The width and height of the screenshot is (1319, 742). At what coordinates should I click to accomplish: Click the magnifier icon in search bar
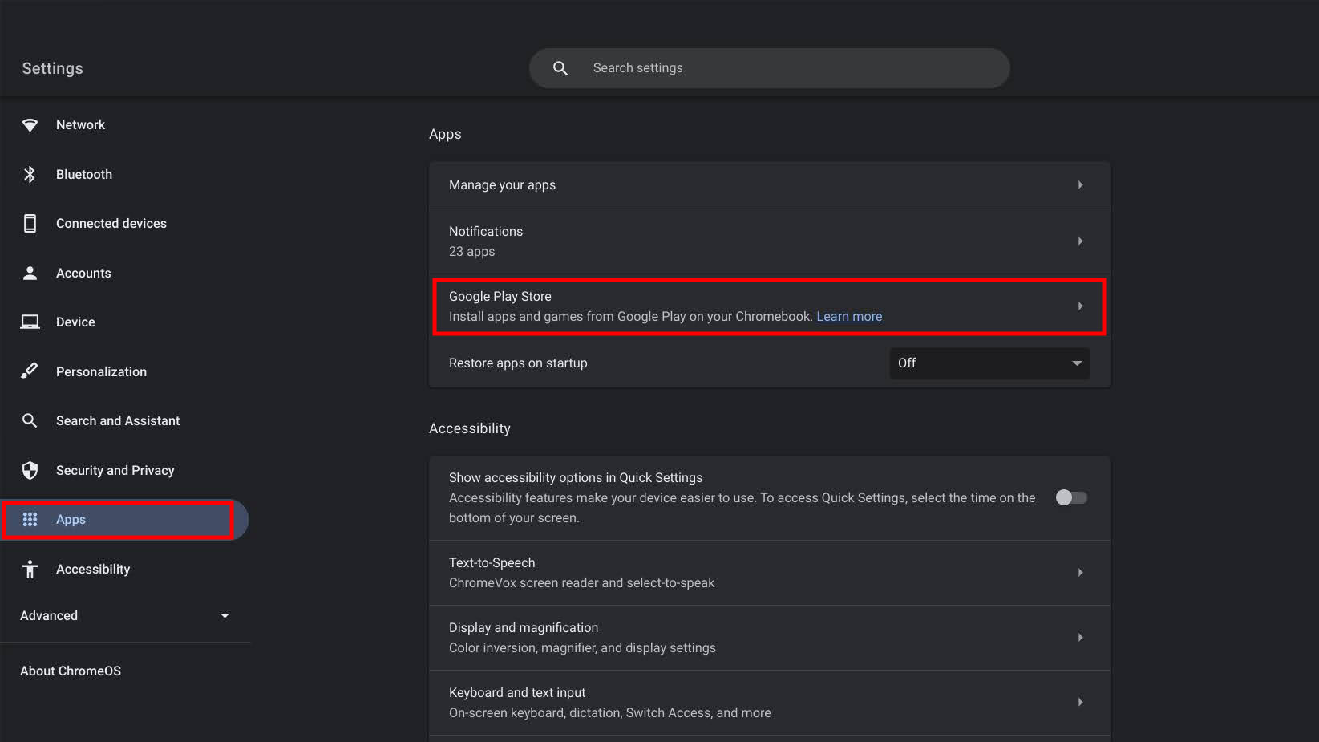tap(560, 68)
